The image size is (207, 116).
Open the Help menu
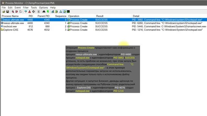(53, 7)
